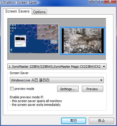Click the help question mark title button
Image resolution: width=117 pixels, height=126 pixels.
100,1
